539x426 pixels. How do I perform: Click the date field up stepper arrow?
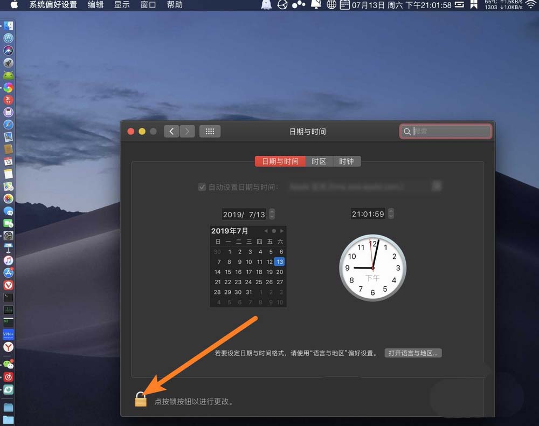pyautogui.click(x=272, y=211)
